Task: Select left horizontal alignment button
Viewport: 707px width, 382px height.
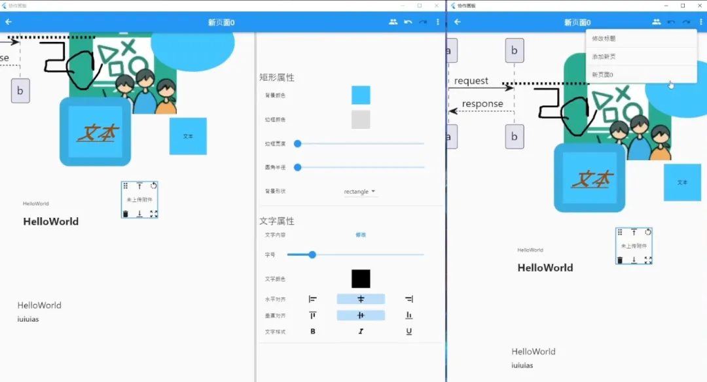Action: click(313, 299)
